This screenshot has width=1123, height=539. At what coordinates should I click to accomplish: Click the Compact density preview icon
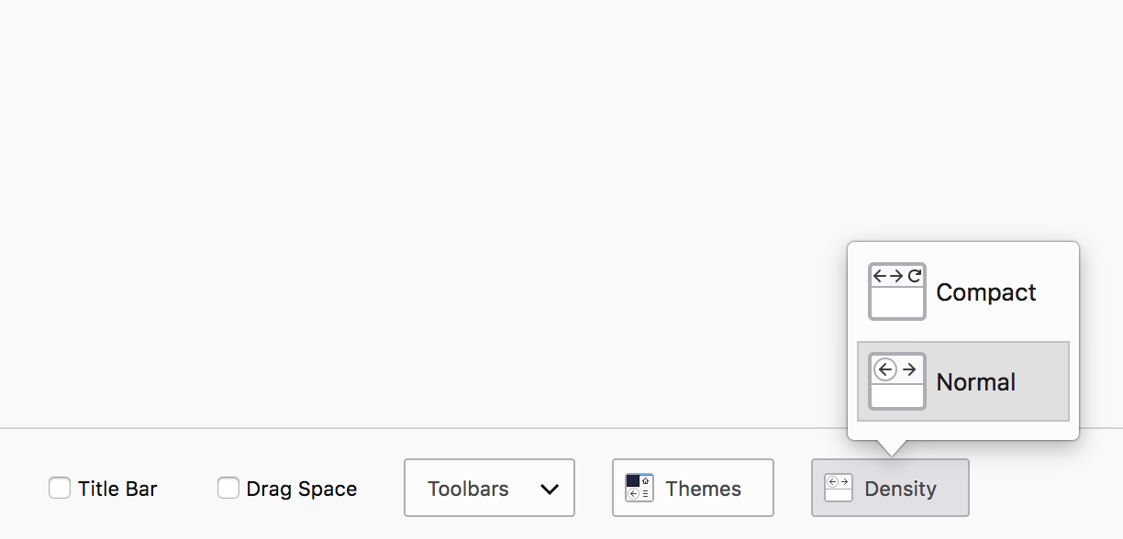[897, 291]
